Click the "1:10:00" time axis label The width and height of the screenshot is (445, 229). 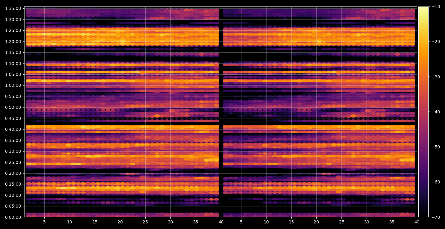click(x=13, y=64)
